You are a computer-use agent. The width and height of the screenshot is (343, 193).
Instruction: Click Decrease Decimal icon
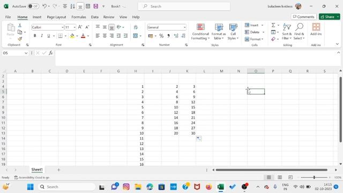coord(183,36)
